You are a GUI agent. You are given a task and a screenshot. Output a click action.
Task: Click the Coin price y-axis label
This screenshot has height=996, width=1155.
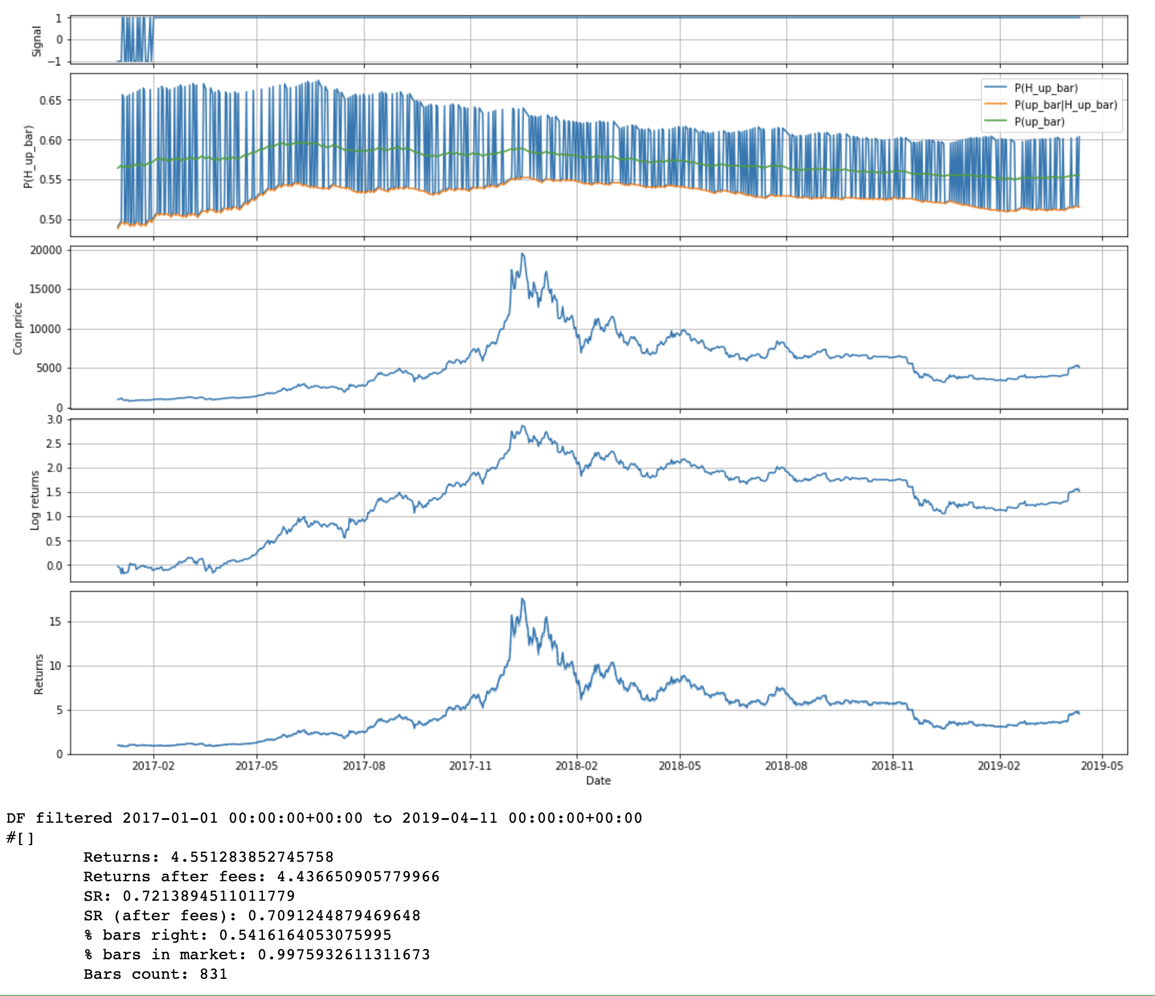[x=18, y=328]
